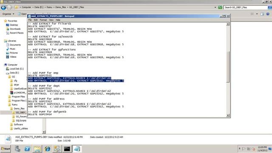Switch to Command Prompt taskbar icon
Screen dimensions: 272x153
click(67, 149)
